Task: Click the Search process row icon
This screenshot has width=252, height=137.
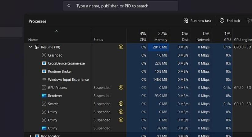Action: [44, 104]
